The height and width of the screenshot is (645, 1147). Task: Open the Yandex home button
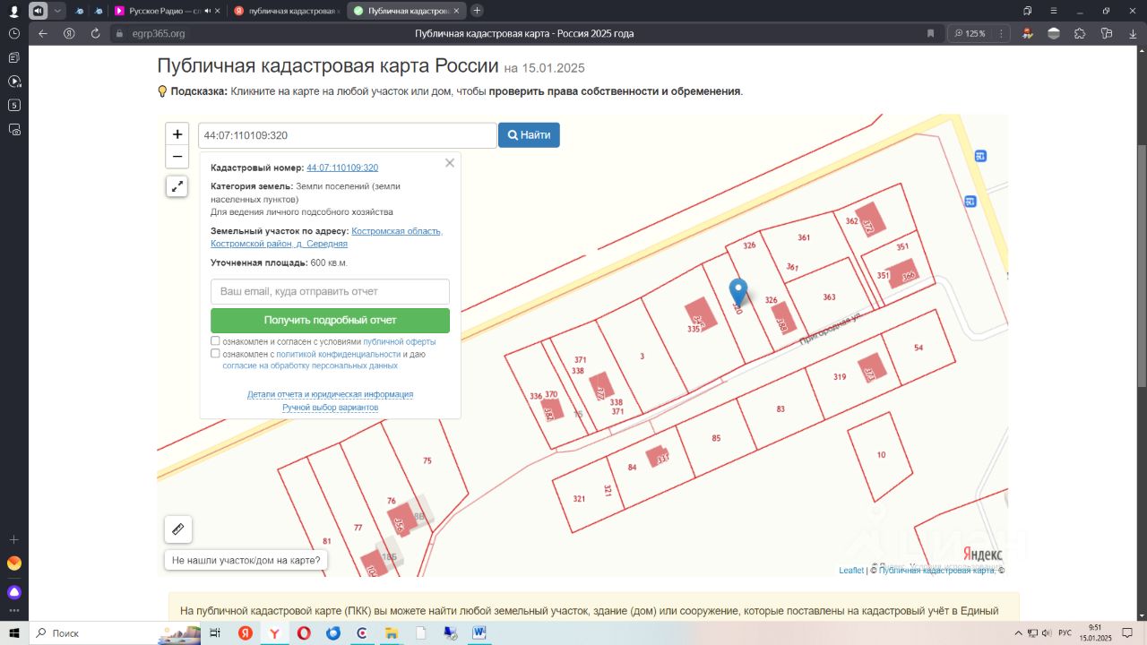(69, 33)
